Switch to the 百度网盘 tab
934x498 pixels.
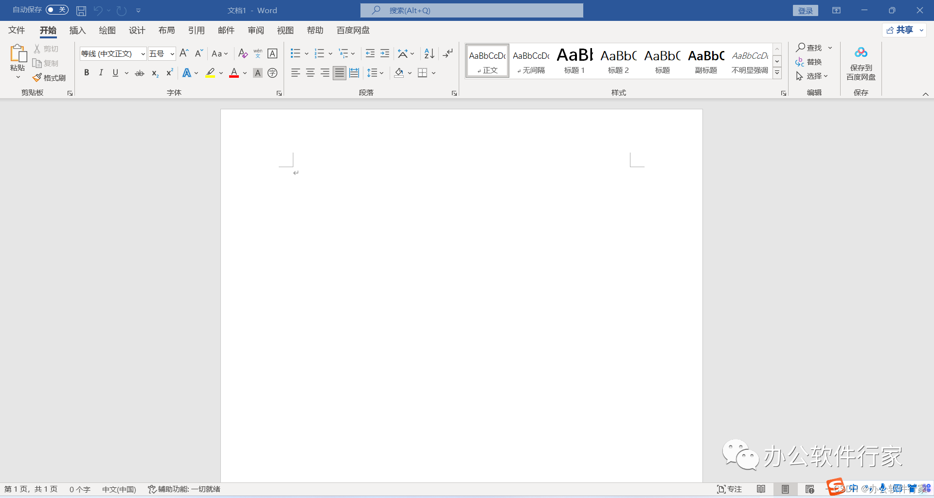click(x=353, y=30)
